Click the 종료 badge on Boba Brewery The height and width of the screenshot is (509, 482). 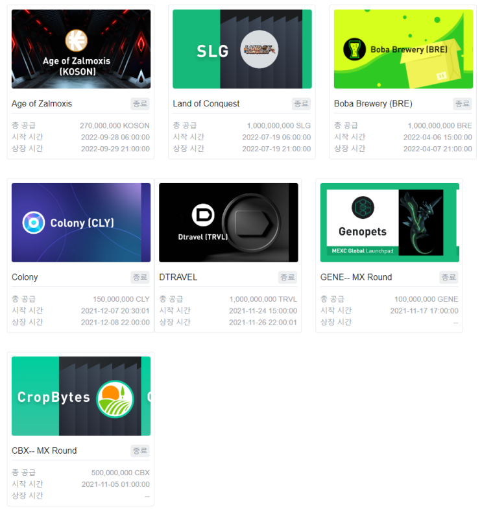point(462,104)
